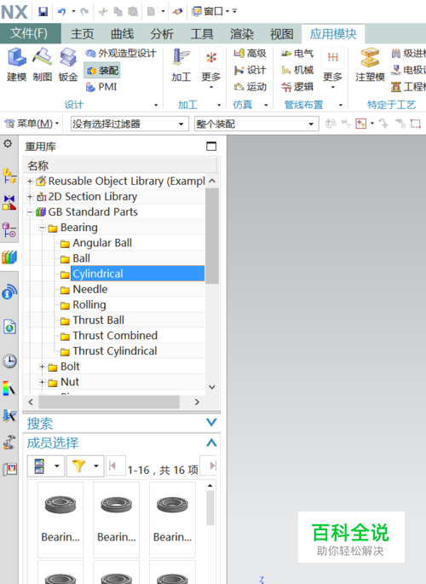Expand the 2D Section Library node
426x584 pixels.
[30, 197]
